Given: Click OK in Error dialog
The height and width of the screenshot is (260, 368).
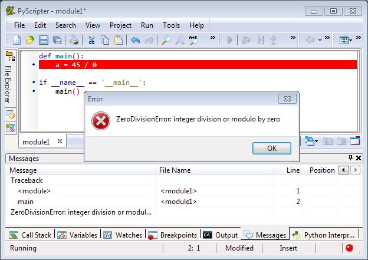Looking at the screenshot, I should click(272, 149).
